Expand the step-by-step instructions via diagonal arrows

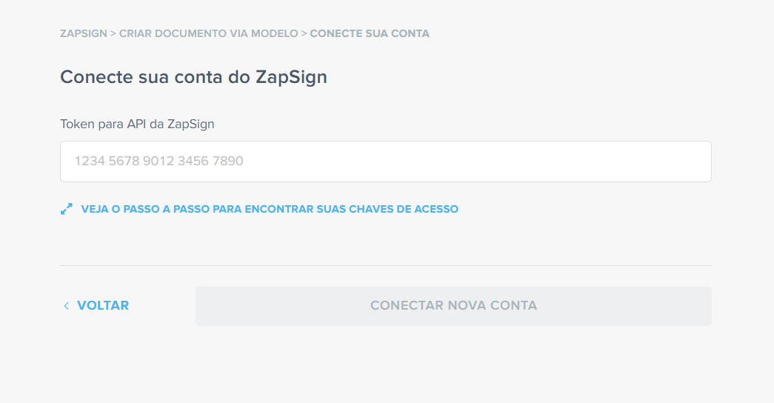[x=66, y=209]
